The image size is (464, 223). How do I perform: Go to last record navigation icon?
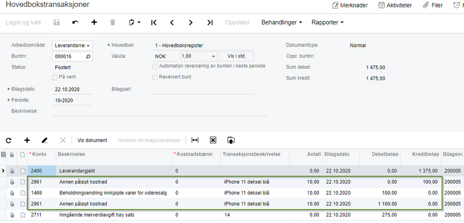tap(209, 22)
